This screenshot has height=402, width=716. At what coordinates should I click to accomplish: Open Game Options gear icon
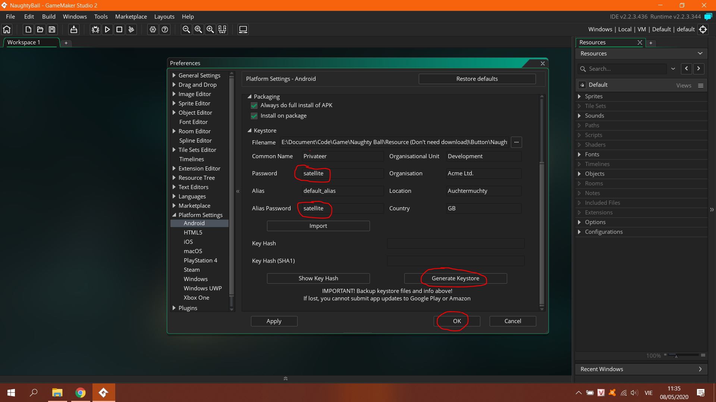click(x=153, y=29)
